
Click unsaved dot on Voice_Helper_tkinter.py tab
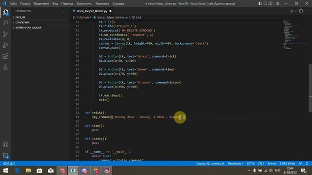click(x=111, y=11)
